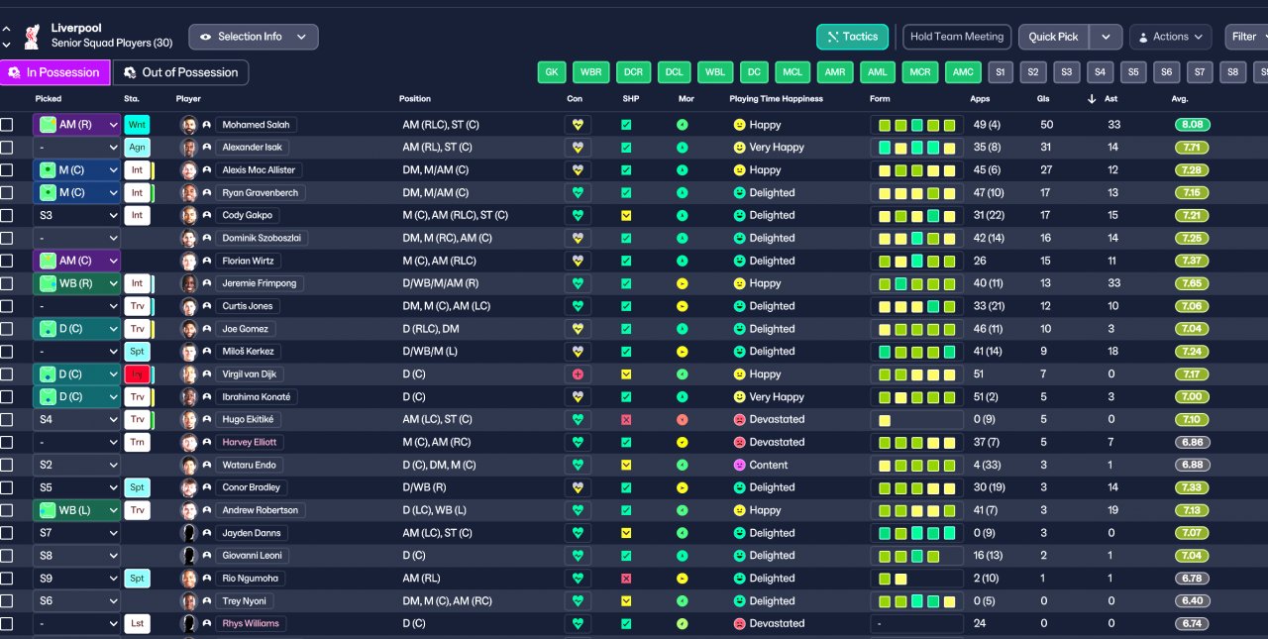The width and height of the screenshot is (1268, 639).
Task: Click Hugo Ekitiké's red morale icon
Action: point(683,419)
